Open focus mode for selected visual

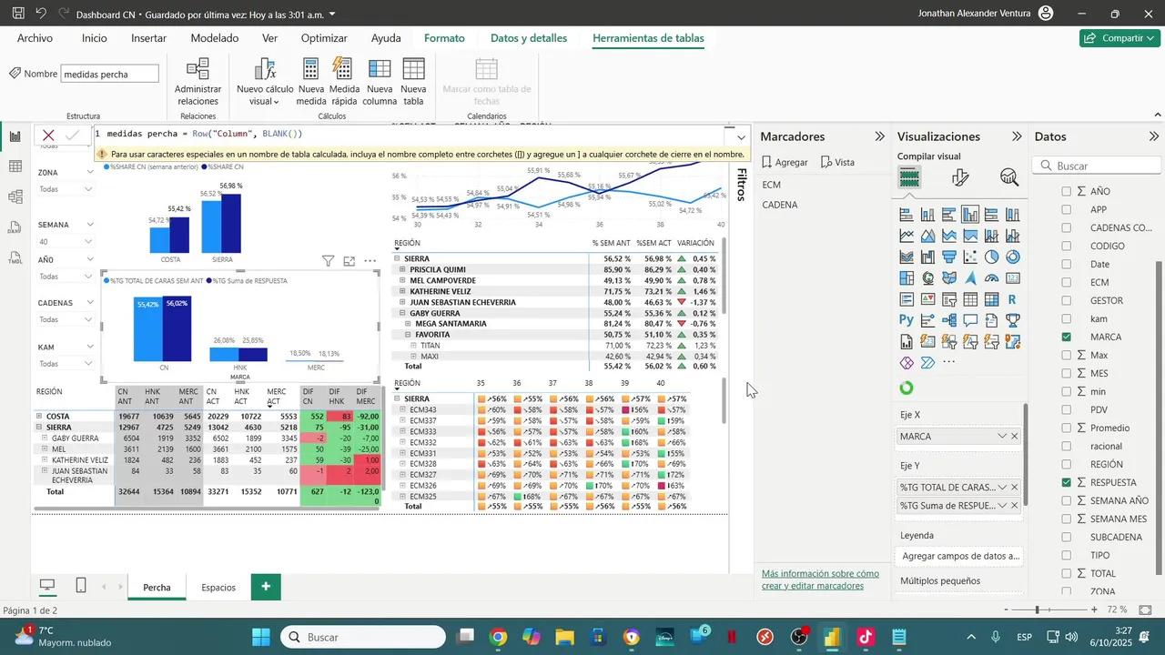tap(349, 261)
